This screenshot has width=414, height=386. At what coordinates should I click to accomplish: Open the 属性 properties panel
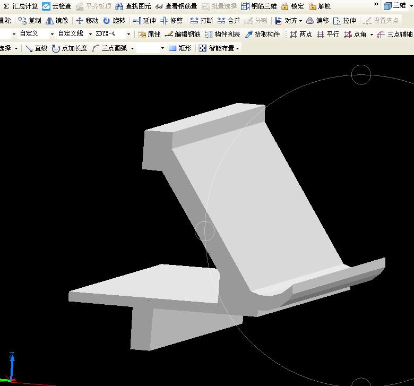point(149,35)
